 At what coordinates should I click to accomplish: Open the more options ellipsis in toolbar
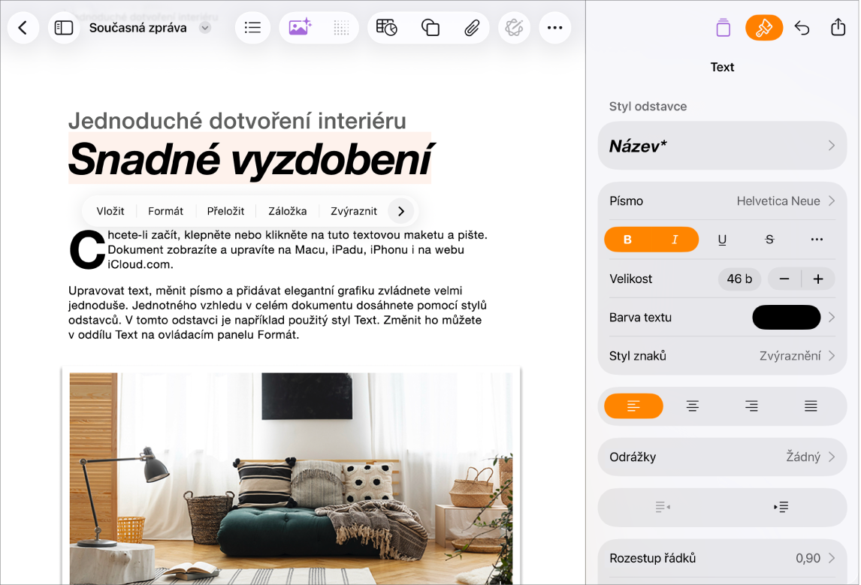555,28
